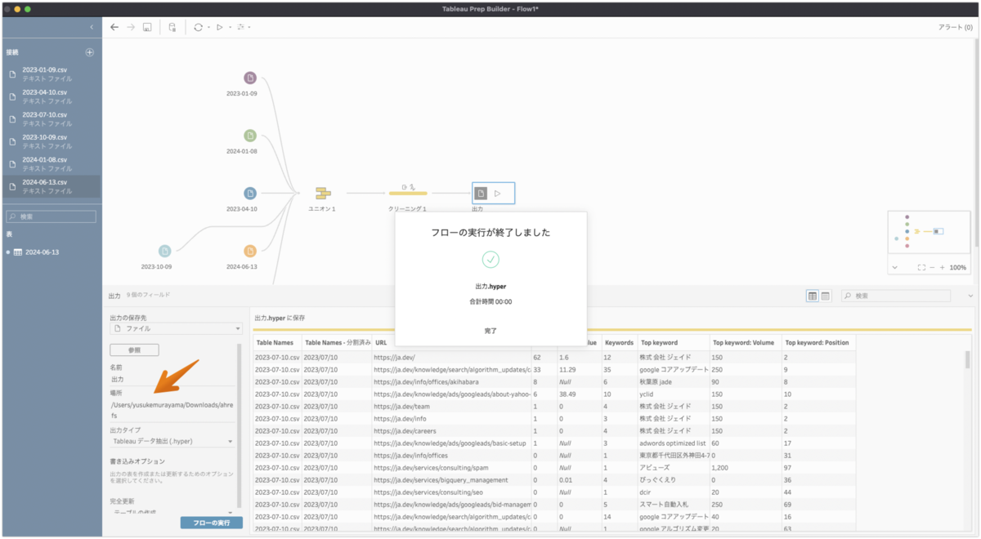The image size is (981, 539).
Task: Click the output pane search field
Action: tap(896, 296)
